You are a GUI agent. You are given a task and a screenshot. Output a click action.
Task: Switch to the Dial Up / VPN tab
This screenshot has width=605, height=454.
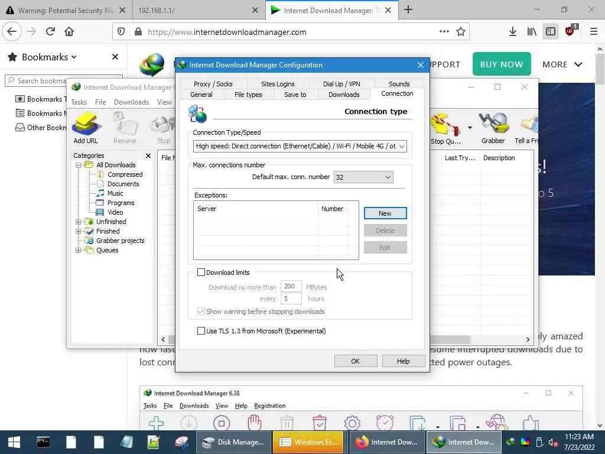click(x=341, y=84)
